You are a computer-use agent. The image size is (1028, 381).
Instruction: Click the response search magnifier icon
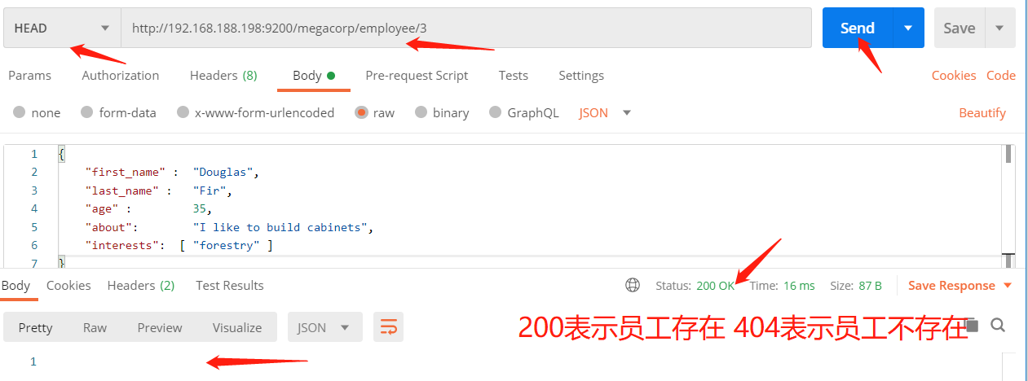[998, 326]
